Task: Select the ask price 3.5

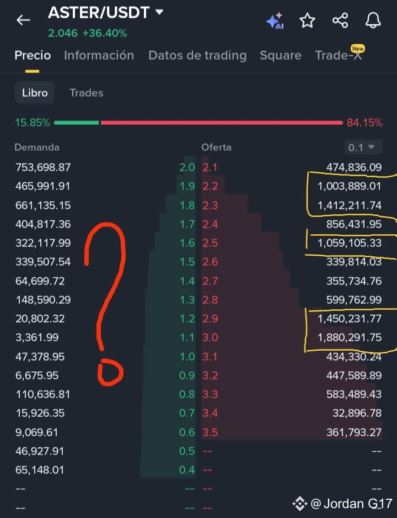Action: tap(210, 432)
